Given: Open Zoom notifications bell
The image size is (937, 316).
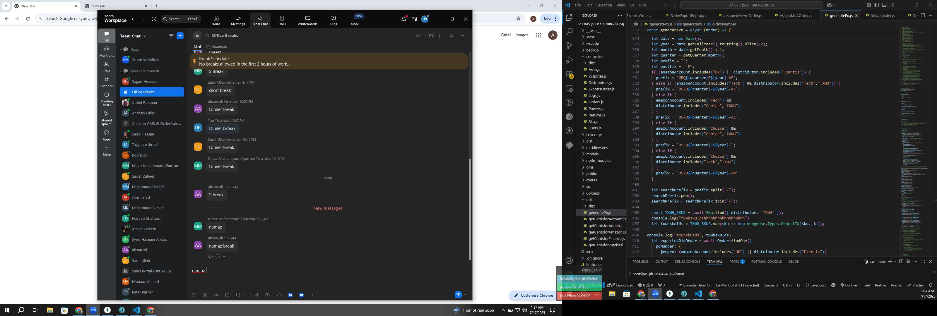Looking at the screenshot, I should [x=404, y=19].
